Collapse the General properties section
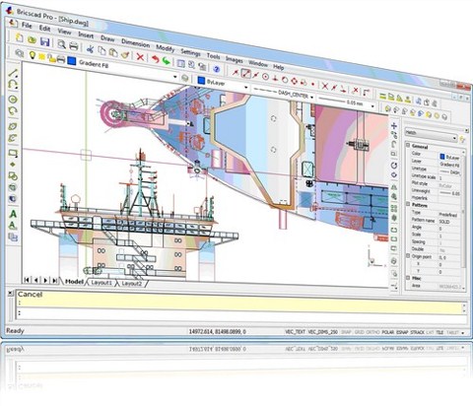The image size is (473, 406). [x=408, y=145]
